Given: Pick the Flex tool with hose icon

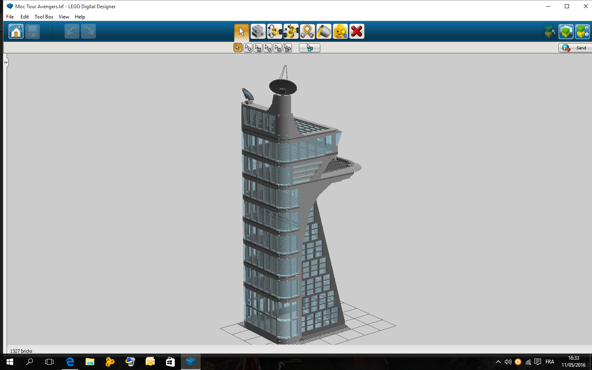Looking at the screenshot, I should (x=307, y=31).
